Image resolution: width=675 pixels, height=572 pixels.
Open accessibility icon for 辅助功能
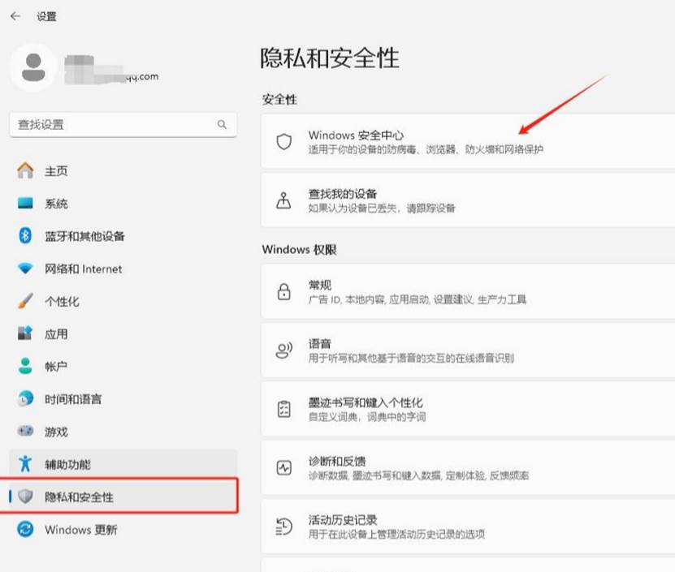(25, 463)
